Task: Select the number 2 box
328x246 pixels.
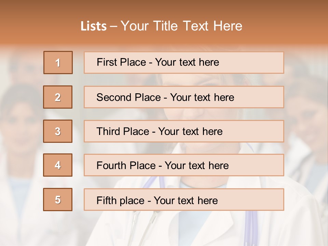Action: (58, 97)
